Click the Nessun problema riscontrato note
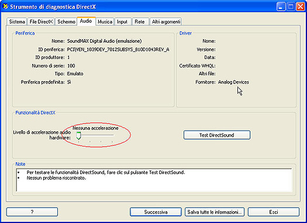 pos(56,178)
